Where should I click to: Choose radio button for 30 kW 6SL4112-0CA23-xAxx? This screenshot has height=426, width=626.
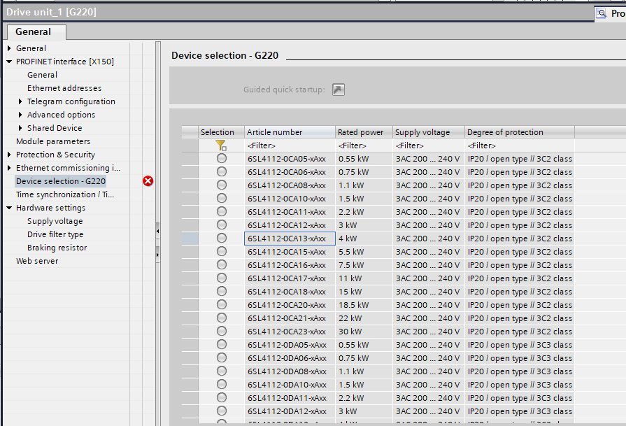click(x=222, y=332)
